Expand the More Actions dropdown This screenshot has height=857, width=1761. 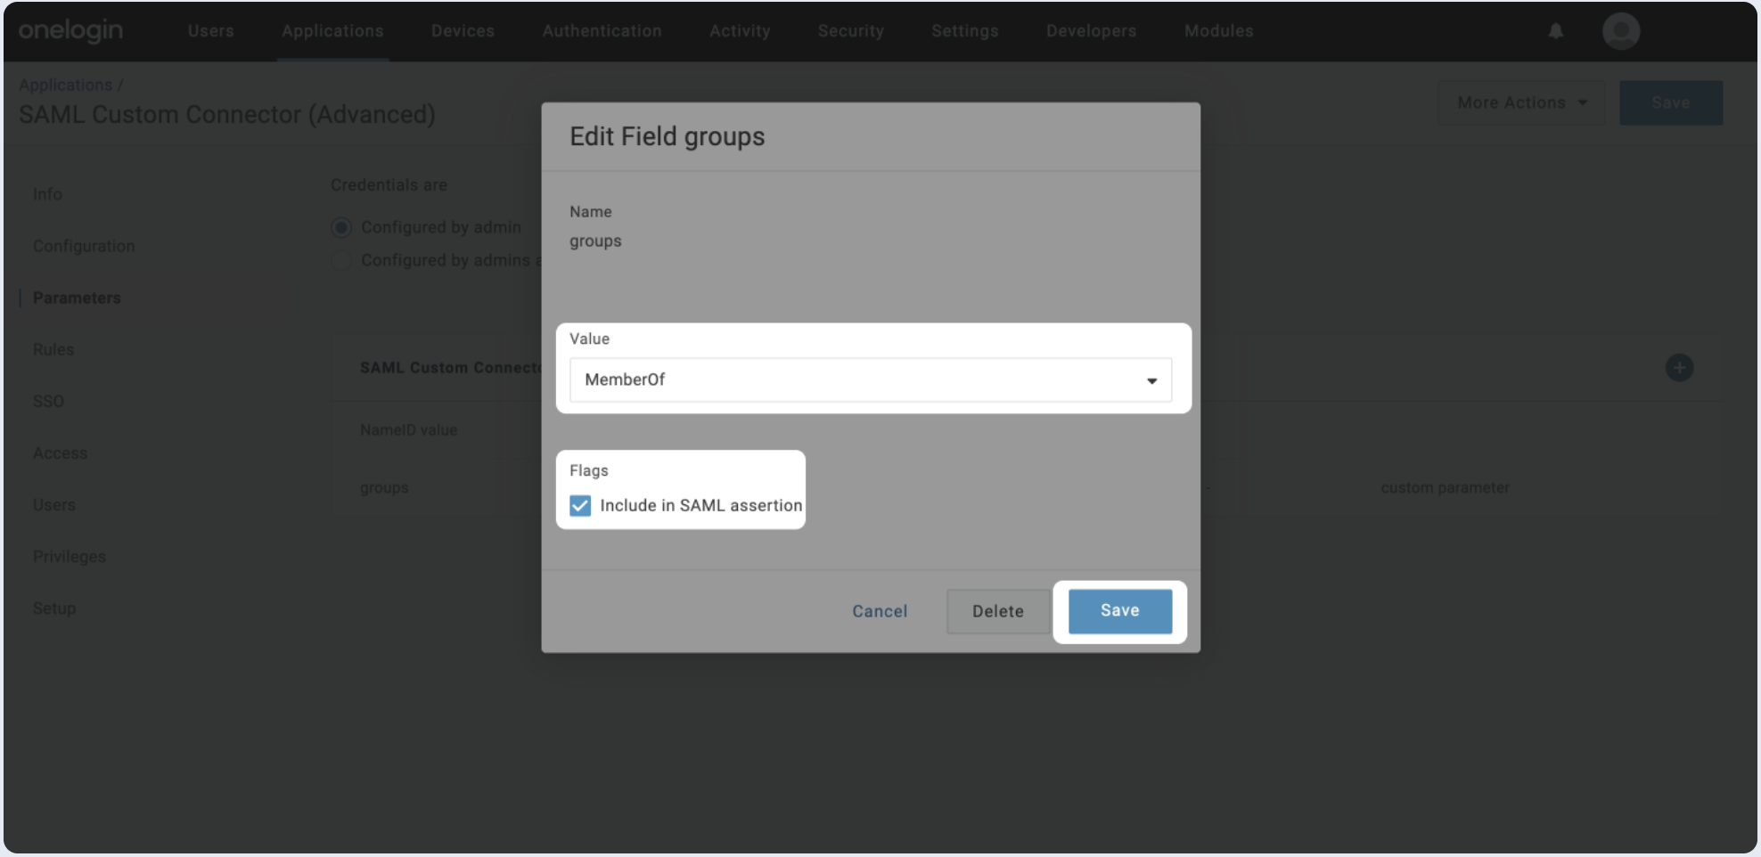pyautogui.click(x=1520, y=103)
